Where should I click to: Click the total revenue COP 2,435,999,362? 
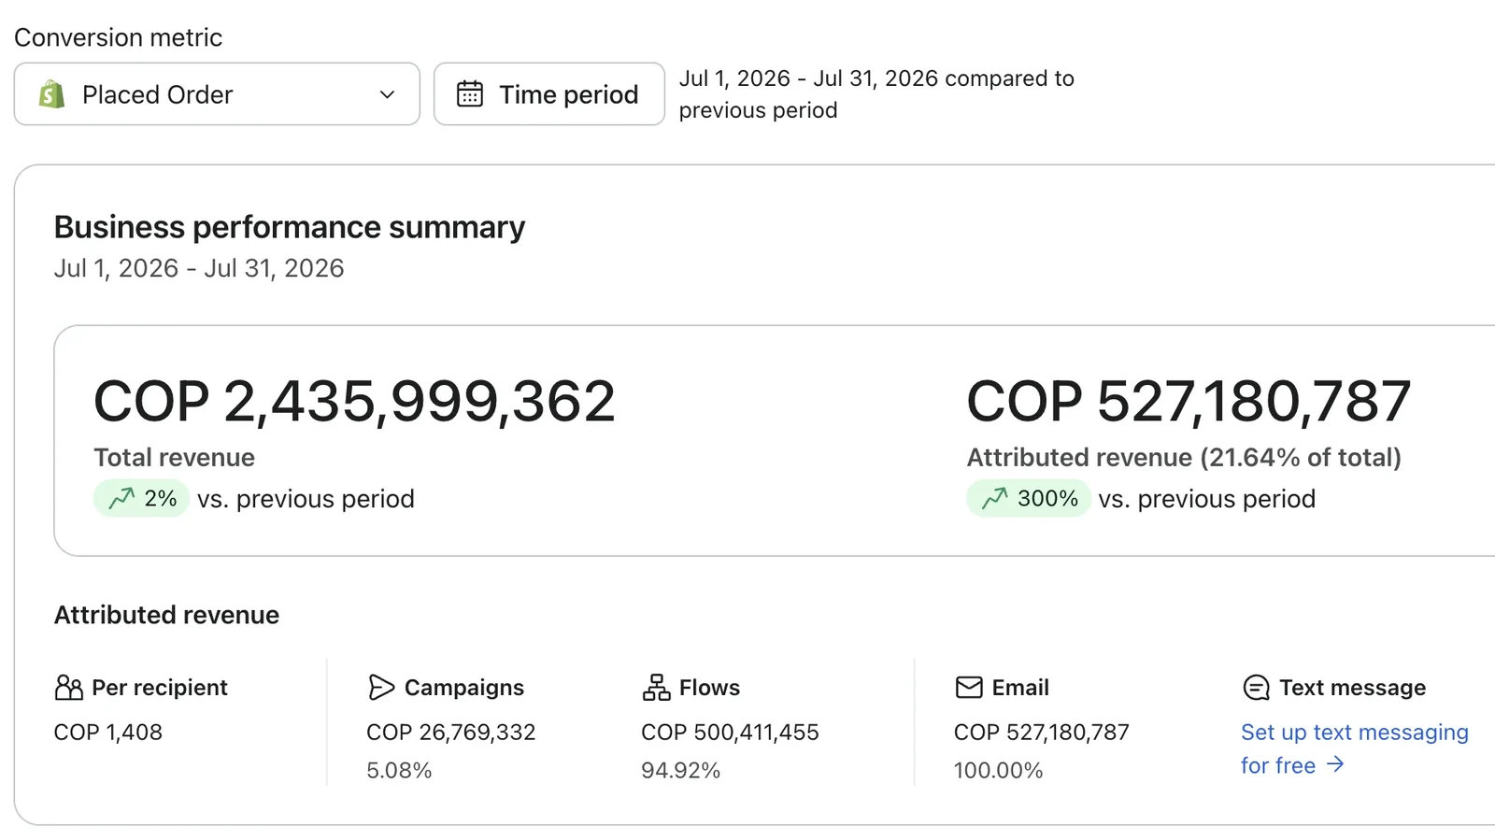354,402
